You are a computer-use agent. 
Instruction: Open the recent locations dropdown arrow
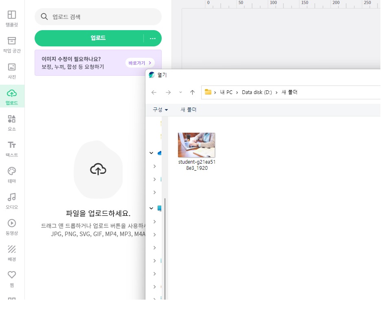pos(180,92)
